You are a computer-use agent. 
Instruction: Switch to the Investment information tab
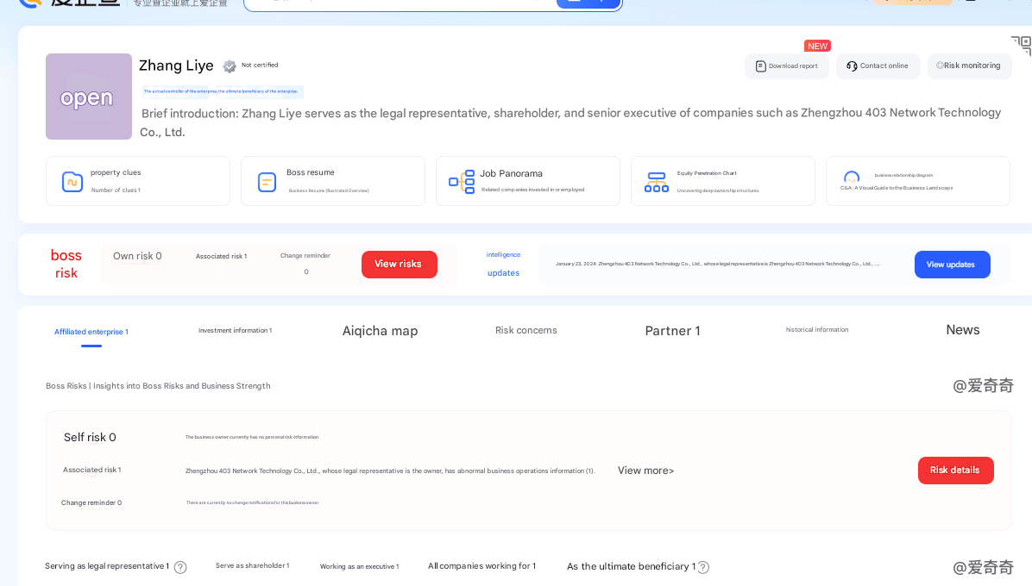235,331
